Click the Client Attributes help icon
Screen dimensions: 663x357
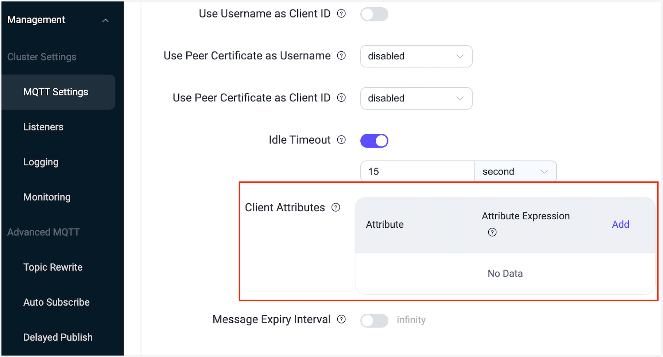336,207
